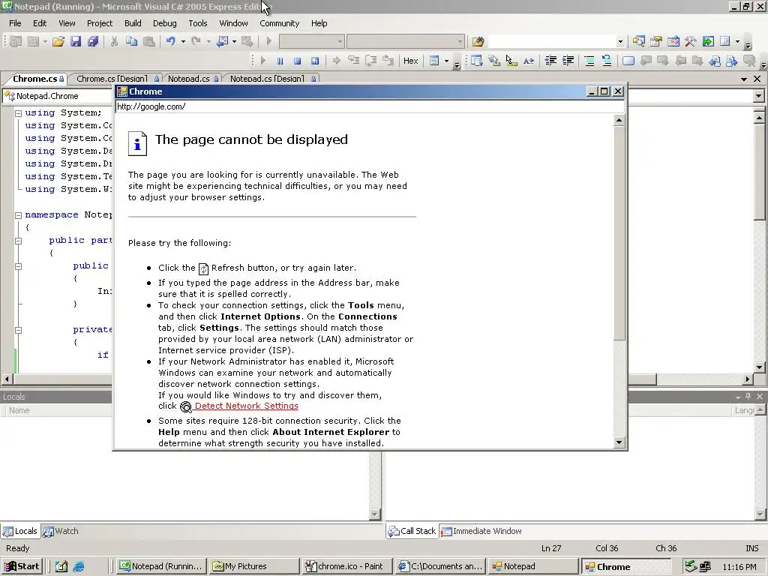Click the Display Word Completion icon
Viewport: 768px width, 576px height.
pyautogui.click(x=529, y=61)
